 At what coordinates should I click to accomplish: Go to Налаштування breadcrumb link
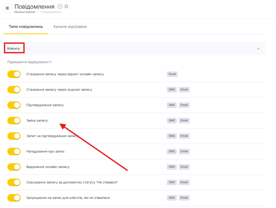tap(25, 12)
